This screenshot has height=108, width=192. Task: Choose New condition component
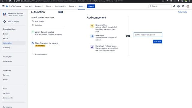[x=104, y=28]
